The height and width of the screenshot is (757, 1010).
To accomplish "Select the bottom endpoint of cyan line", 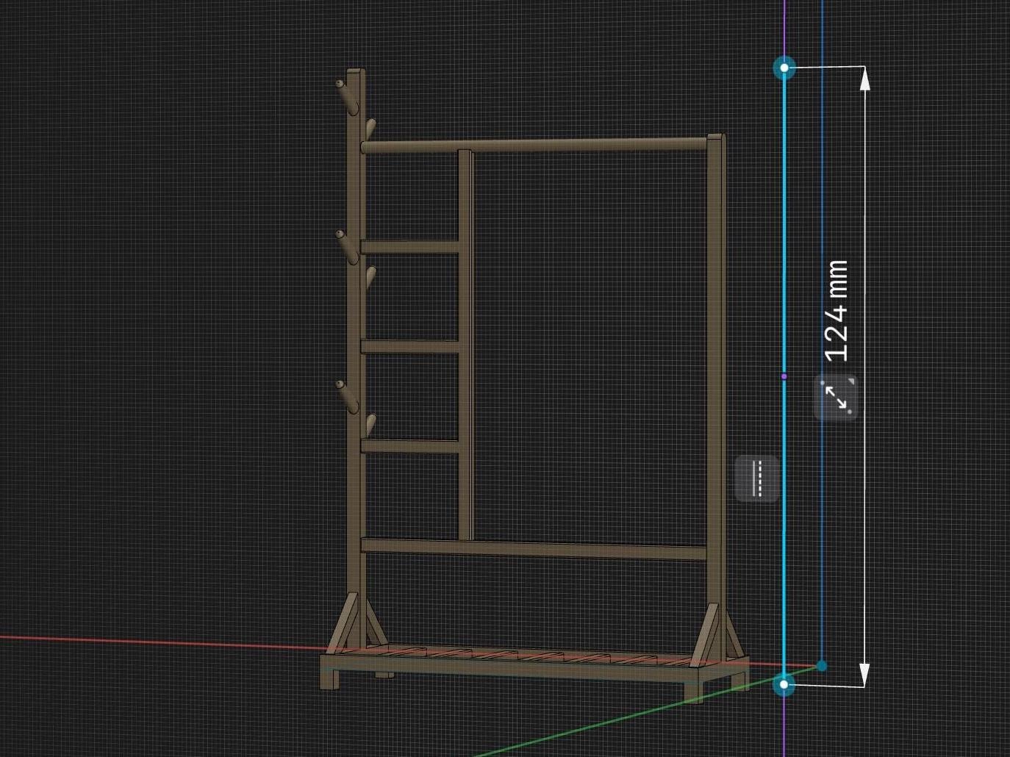I will click(784, 685).
